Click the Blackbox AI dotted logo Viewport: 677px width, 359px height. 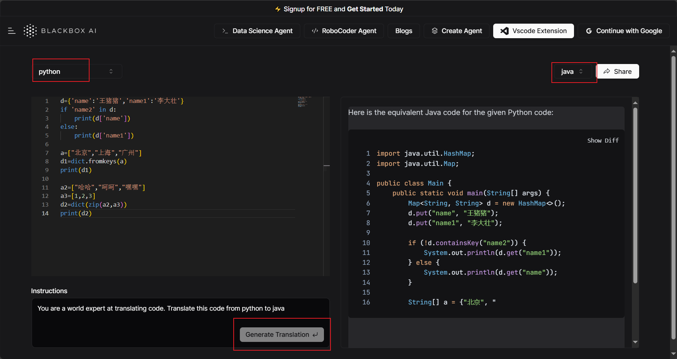(30, 31)
